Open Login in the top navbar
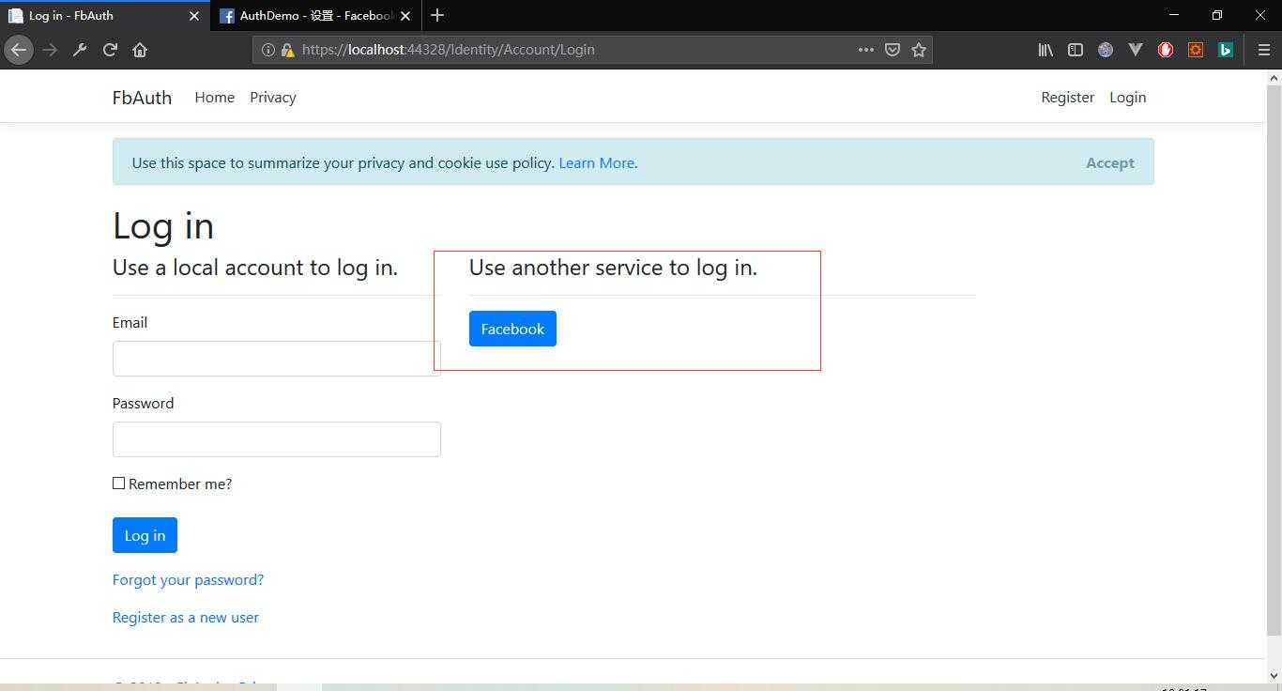Viewport: 1282px width, 691px height. 1128,98
